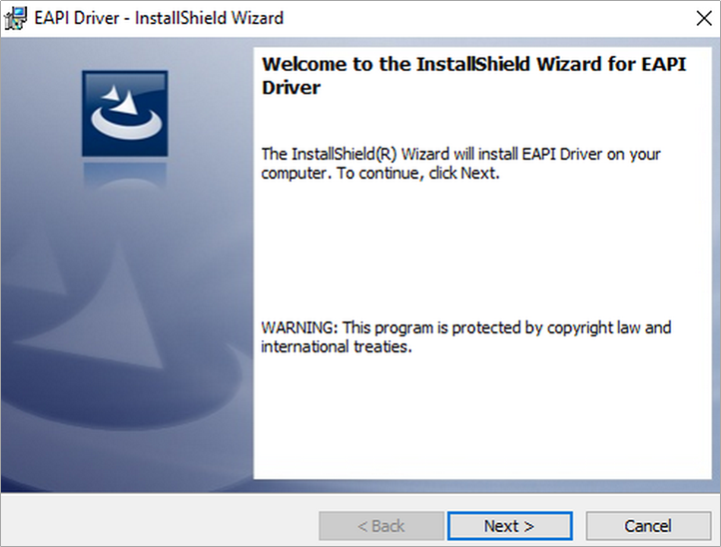Click the greyed-out < Back button
Viewport: 721px width, 547px height.
click(381, 525)
